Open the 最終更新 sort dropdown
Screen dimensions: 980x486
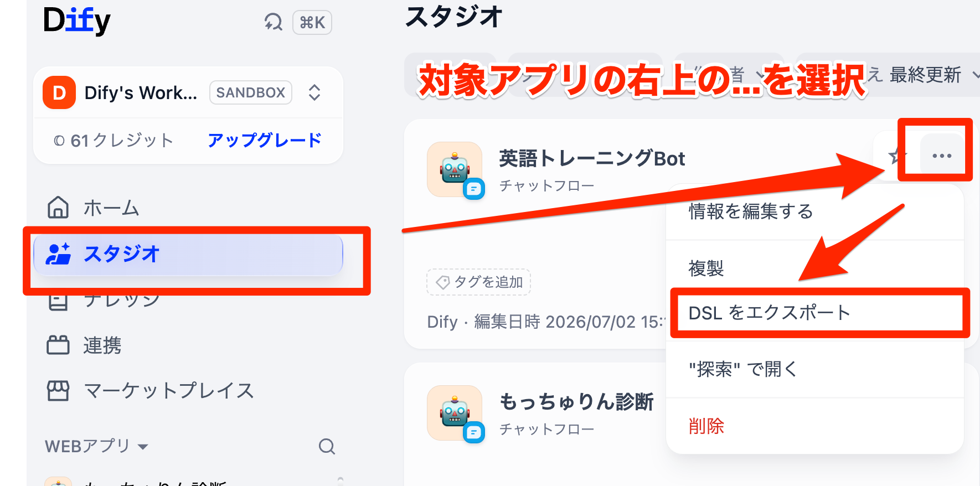click(935, 75)
